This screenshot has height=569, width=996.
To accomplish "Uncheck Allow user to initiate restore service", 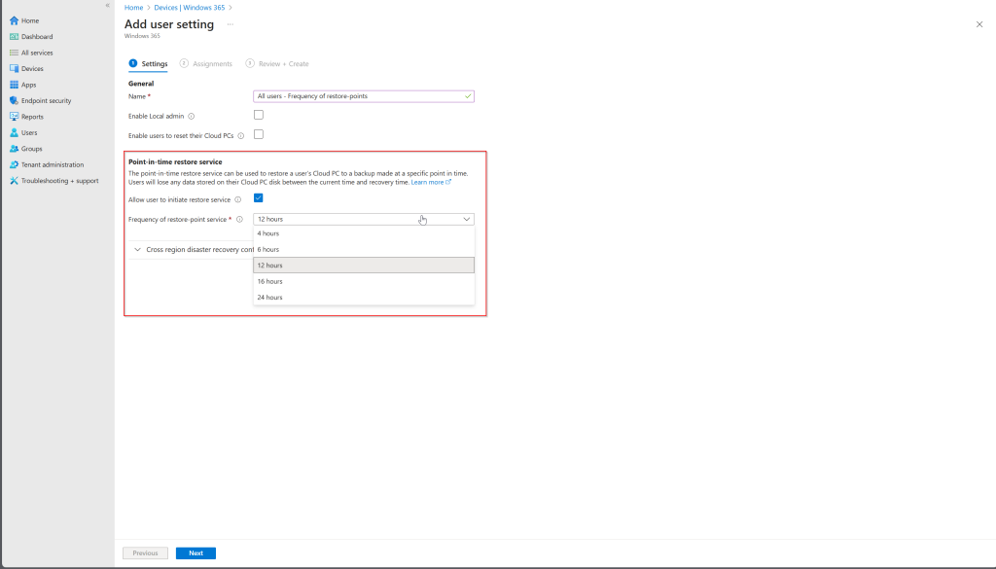I will click(x=259, y=198).
